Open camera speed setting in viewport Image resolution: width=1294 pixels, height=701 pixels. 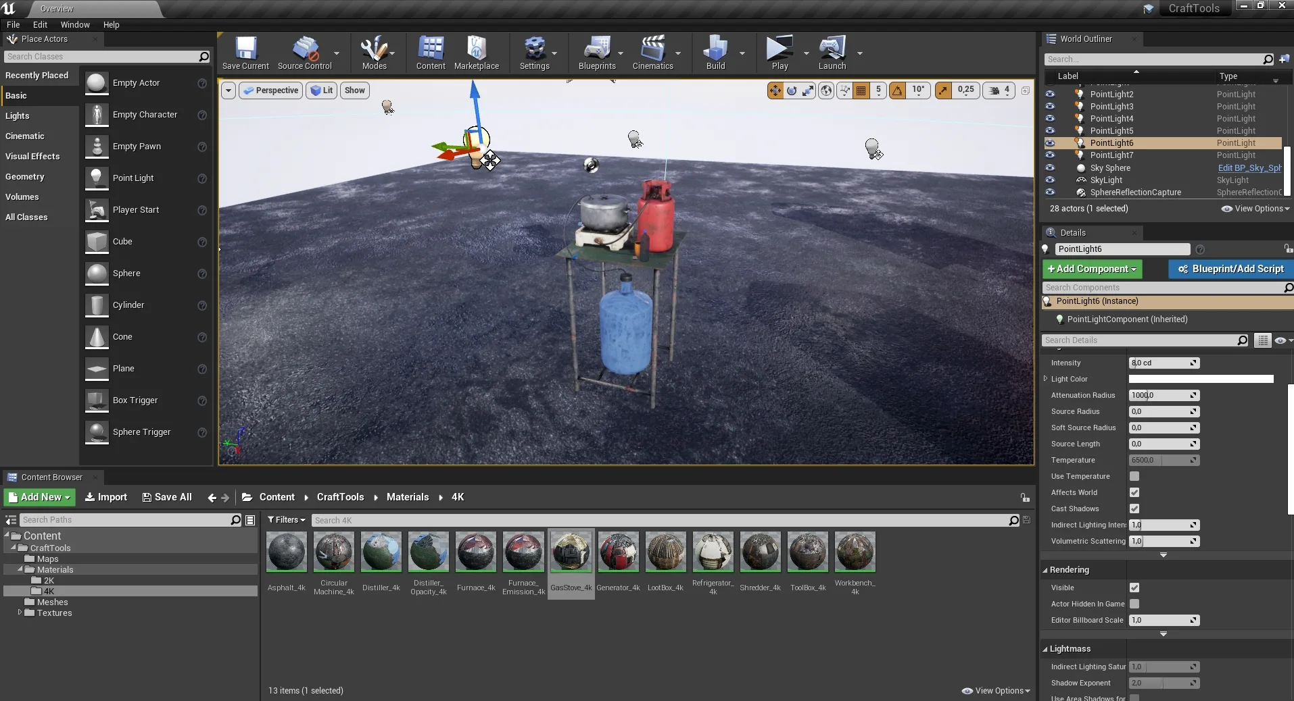(x=999, y=90)
